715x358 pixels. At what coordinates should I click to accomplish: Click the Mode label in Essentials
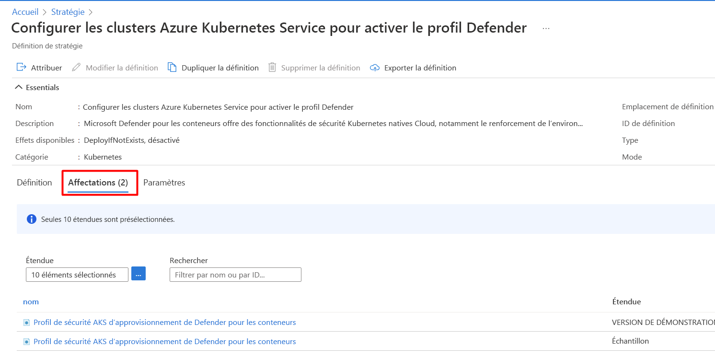(632, 157)
